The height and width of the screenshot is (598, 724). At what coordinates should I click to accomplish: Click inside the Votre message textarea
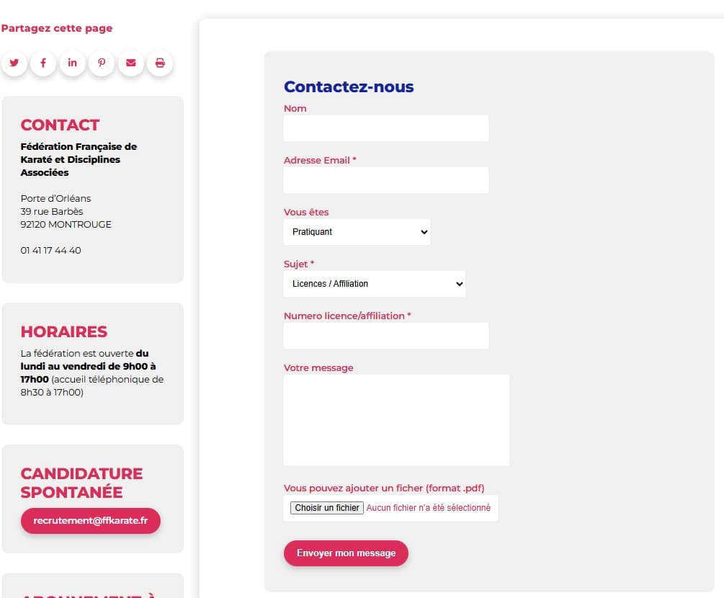point(396,420)
